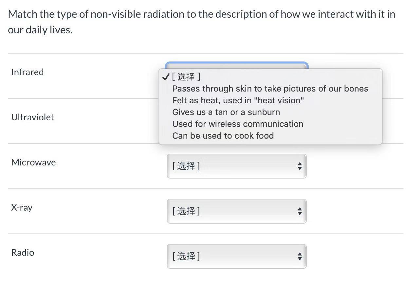The image size is (407, 291).
Task: Choose "Felt as heat" heat vision option
Action: 238,100
